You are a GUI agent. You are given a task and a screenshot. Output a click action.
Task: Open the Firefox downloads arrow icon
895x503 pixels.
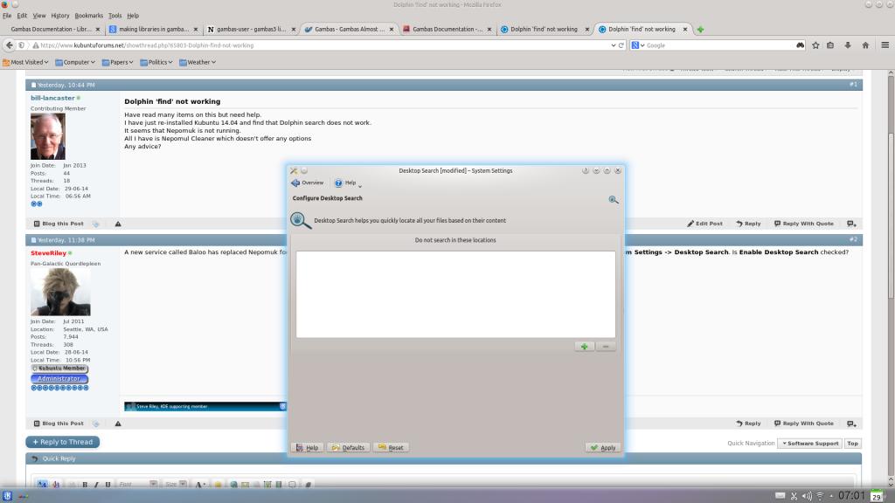coord(848,45)
